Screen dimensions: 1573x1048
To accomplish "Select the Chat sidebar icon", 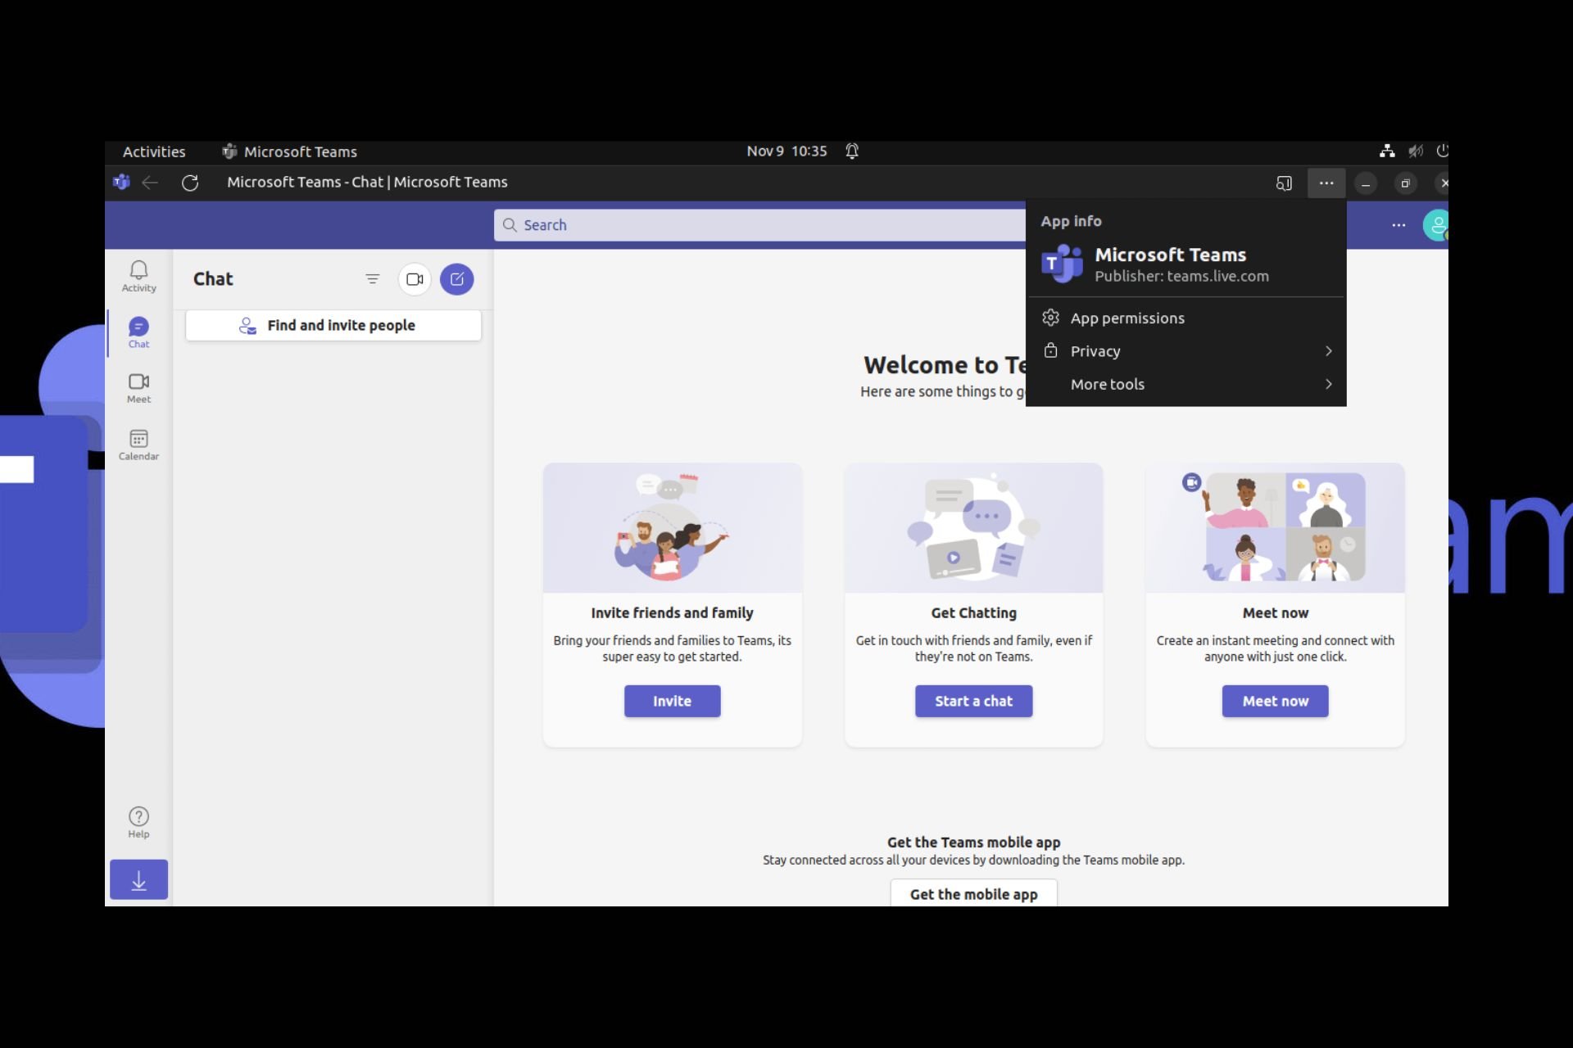I will (138, 332).
